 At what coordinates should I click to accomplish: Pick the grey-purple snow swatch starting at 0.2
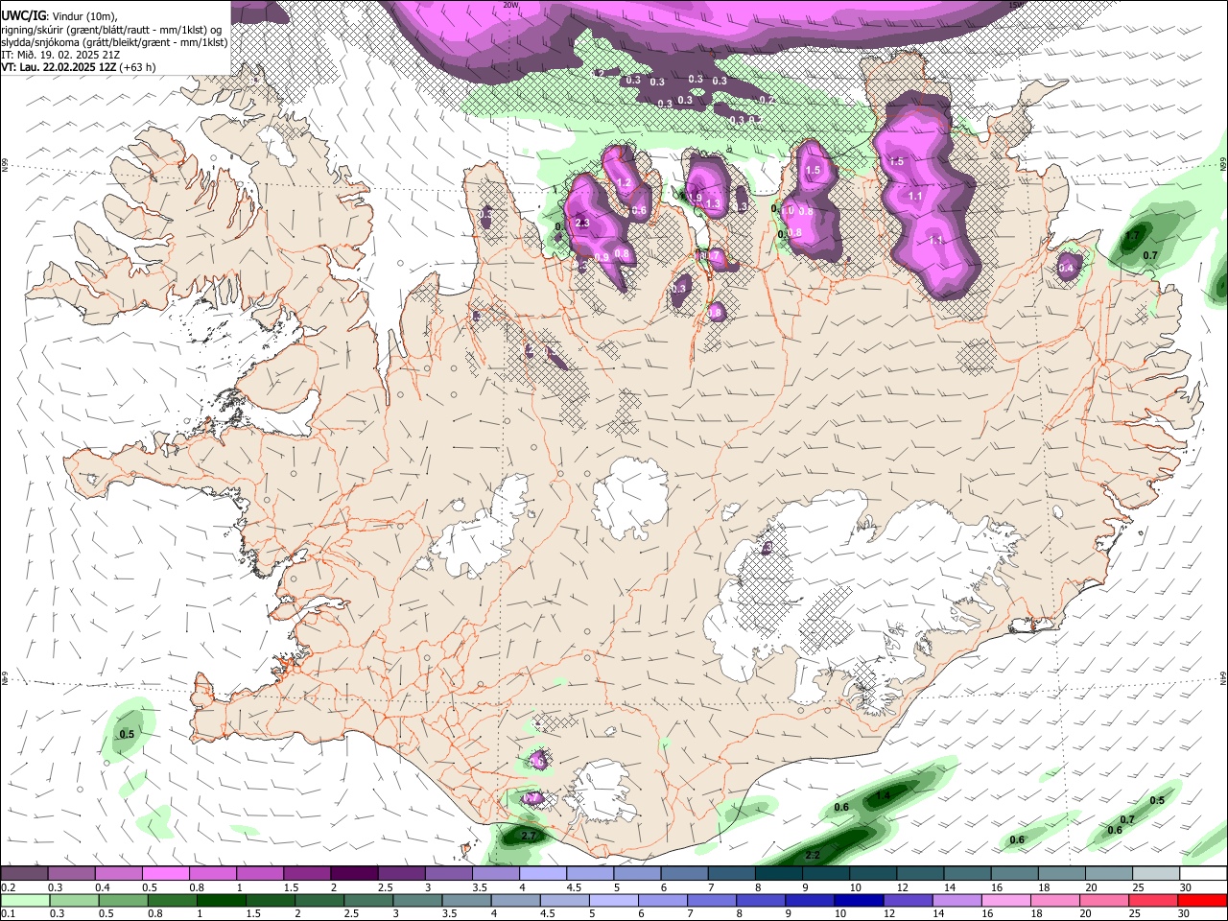24,873
